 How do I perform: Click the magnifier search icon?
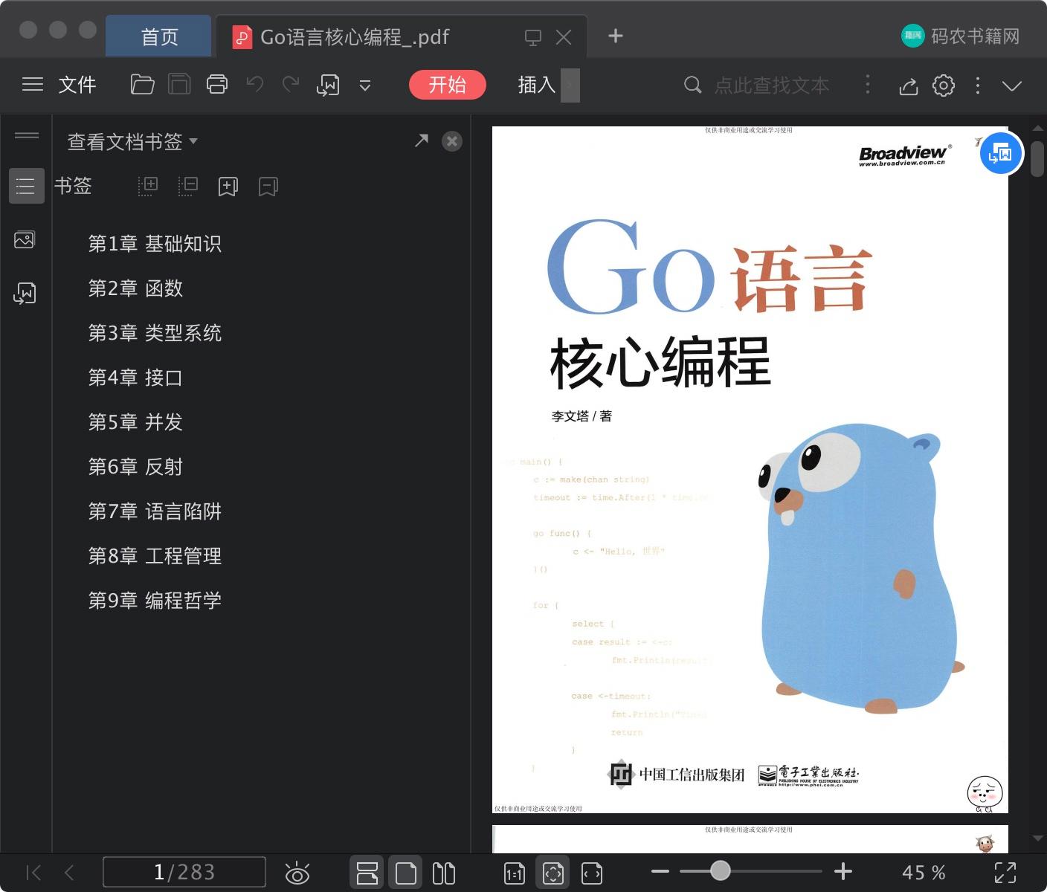(692, 85)
